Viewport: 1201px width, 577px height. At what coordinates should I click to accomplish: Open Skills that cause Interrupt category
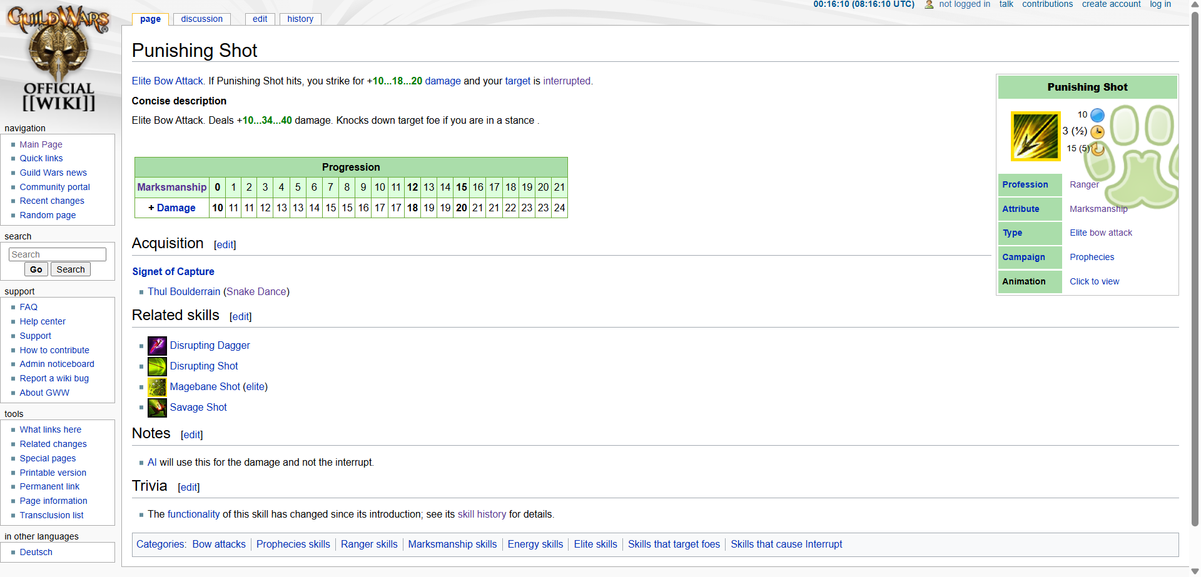[786, 544]
